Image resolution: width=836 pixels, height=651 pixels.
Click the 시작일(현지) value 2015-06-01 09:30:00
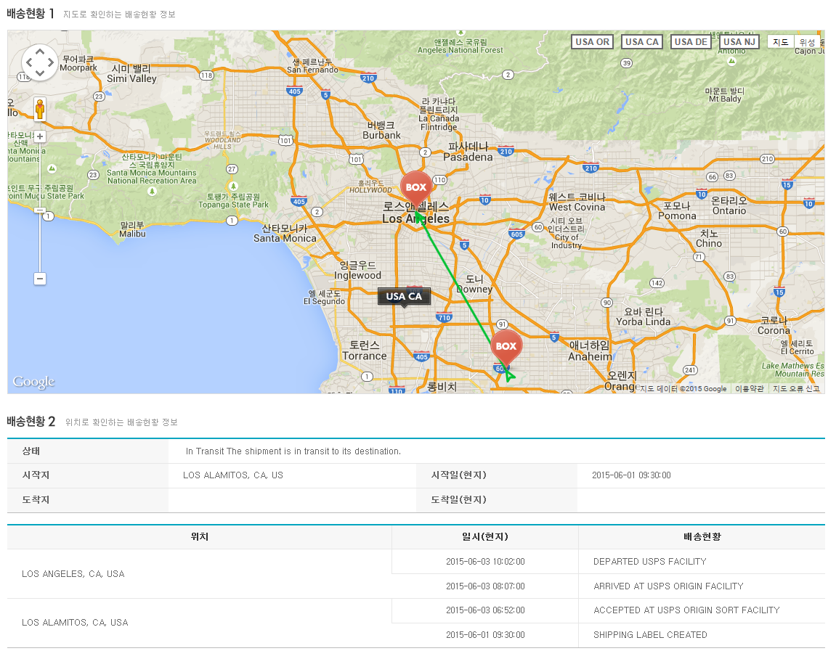pos(631,475)
